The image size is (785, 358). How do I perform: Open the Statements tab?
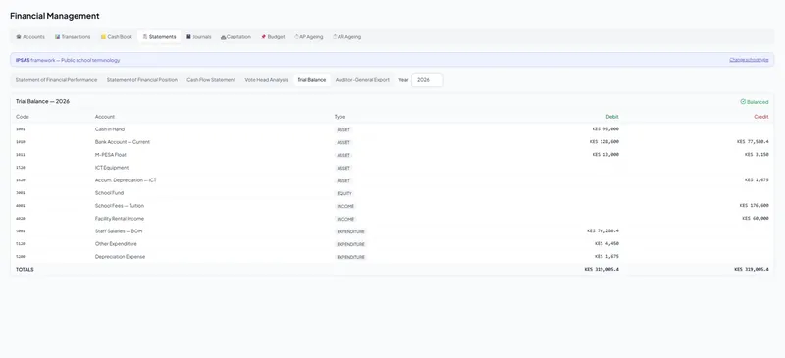pos(159,37)
